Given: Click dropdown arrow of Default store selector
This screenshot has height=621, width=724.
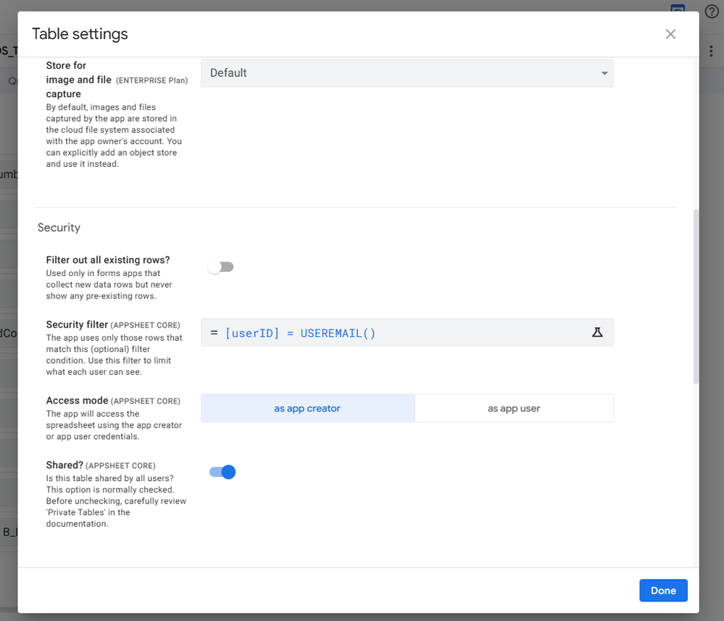Looking at the screenshot, I should 604,73.
